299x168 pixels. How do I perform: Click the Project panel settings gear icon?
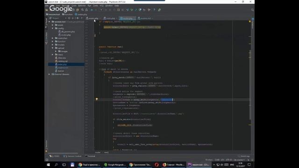pos(78,18)
